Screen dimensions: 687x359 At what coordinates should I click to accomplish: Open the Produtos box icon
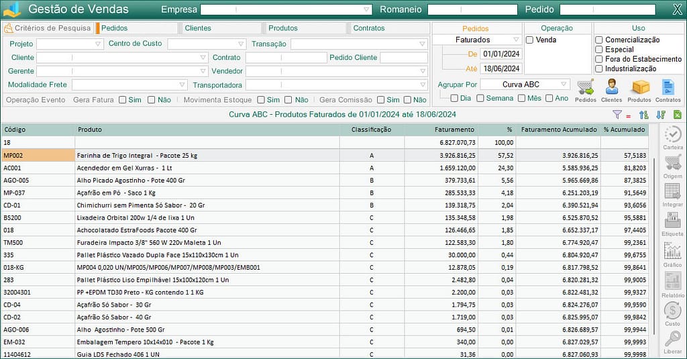(639, 87)
